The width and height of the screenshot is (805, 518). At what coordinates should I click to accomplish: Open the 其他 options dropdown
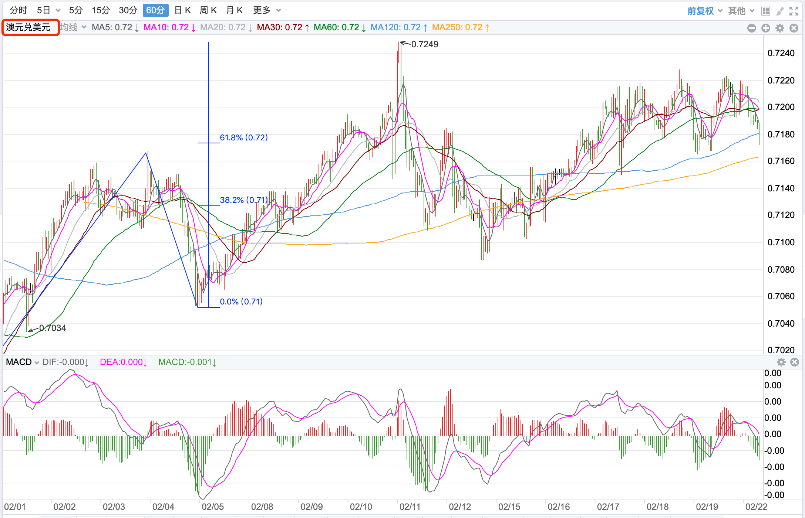tap(741, 11)
